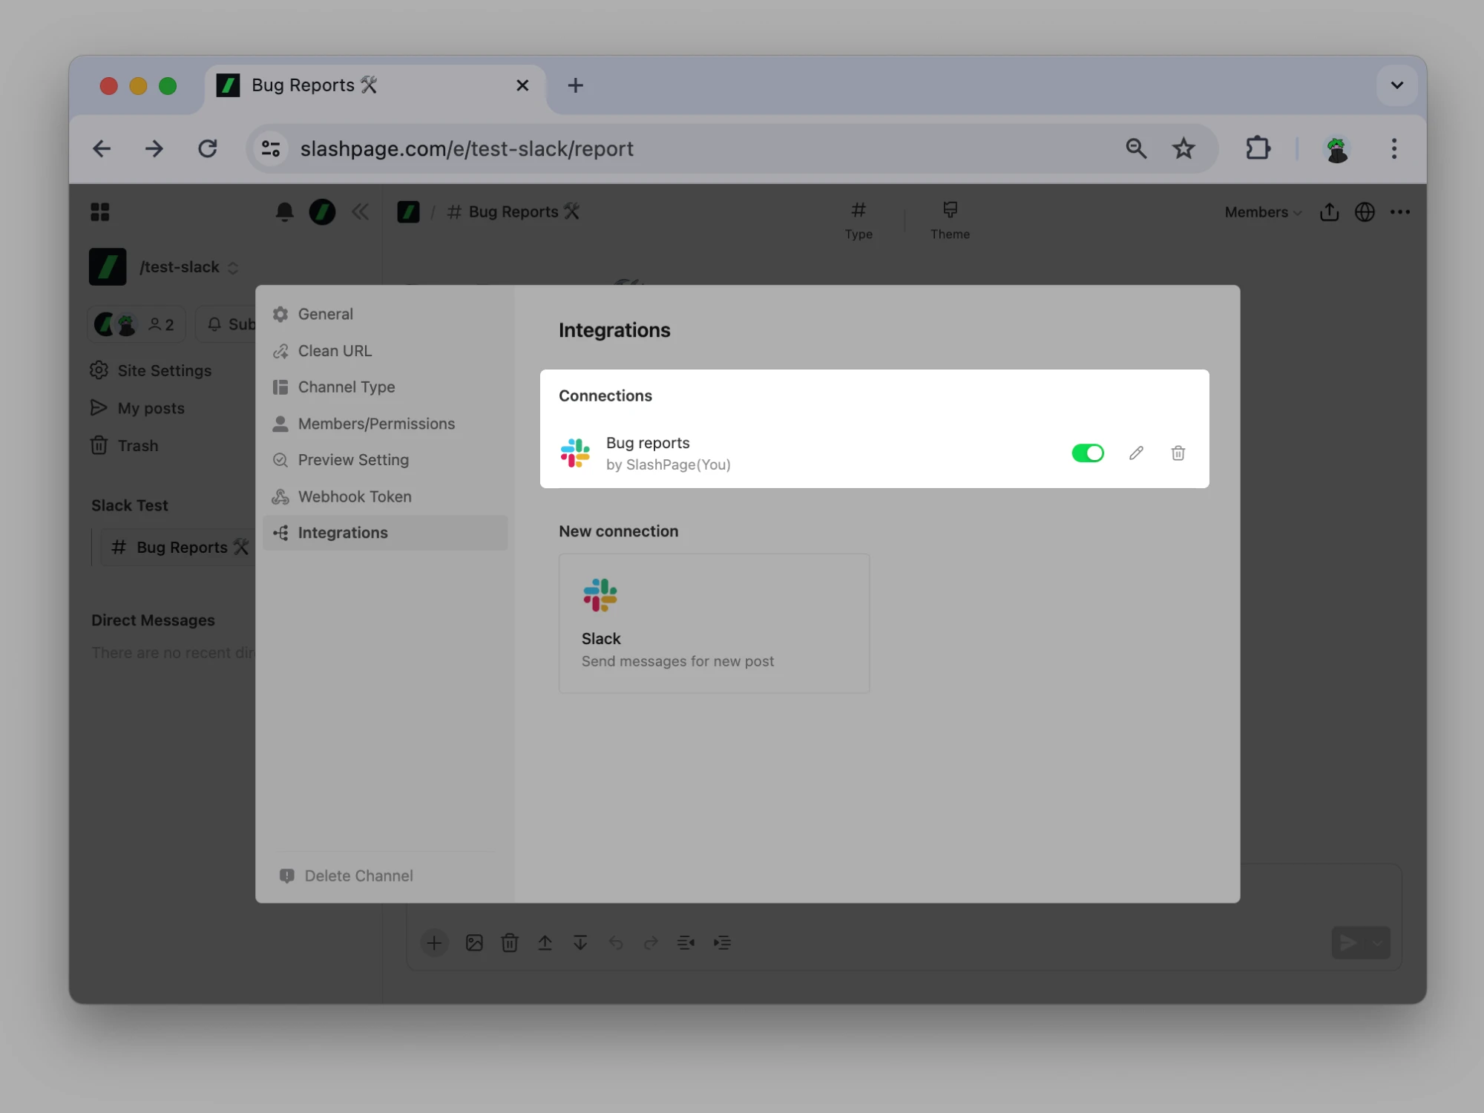The width and height of the screenshot is (1484, 1113).
Task: Expand the send button dropdown arrow
Action: (1379, 943)
